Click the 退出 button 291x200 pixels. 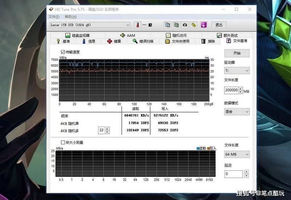(x=219, y=25)
